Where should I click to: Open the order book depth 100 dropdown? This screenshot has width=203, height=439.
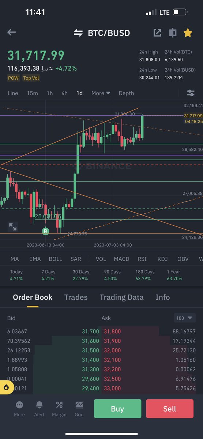pyautogui.click(x=184, y=318)
